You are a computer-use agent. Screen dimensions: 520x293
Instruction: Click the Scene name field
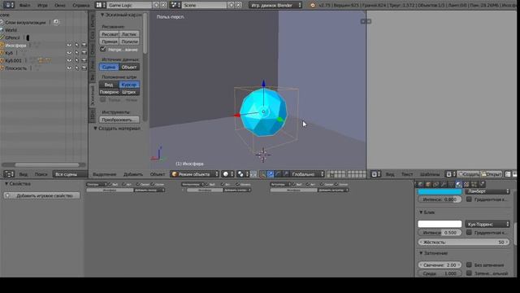204,5
